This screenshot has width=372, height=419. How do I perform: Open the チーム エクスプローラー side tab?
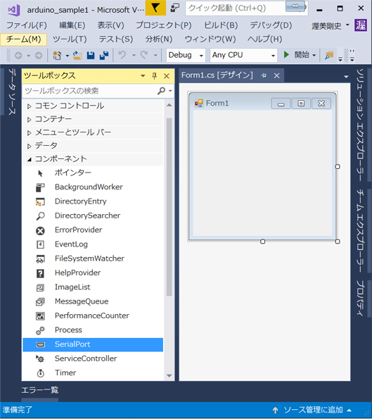click(x=360, y=231)
